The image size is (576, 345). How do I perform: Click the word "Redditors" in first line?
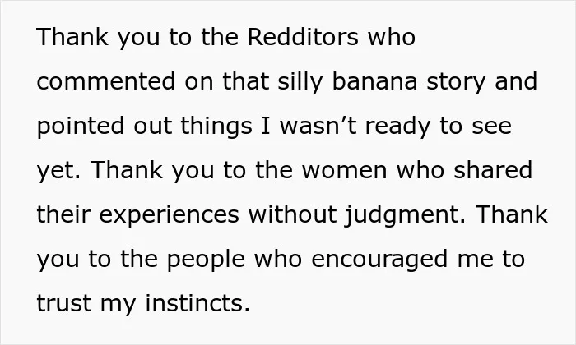[303, 37]
